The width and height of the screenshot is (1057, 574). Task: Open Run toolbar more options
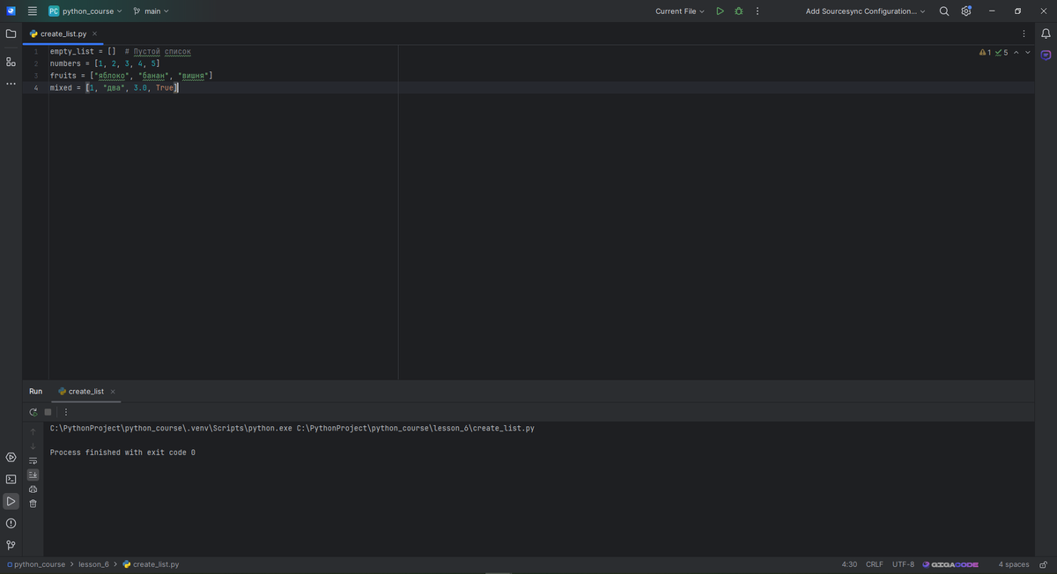[x=66, y=412]
